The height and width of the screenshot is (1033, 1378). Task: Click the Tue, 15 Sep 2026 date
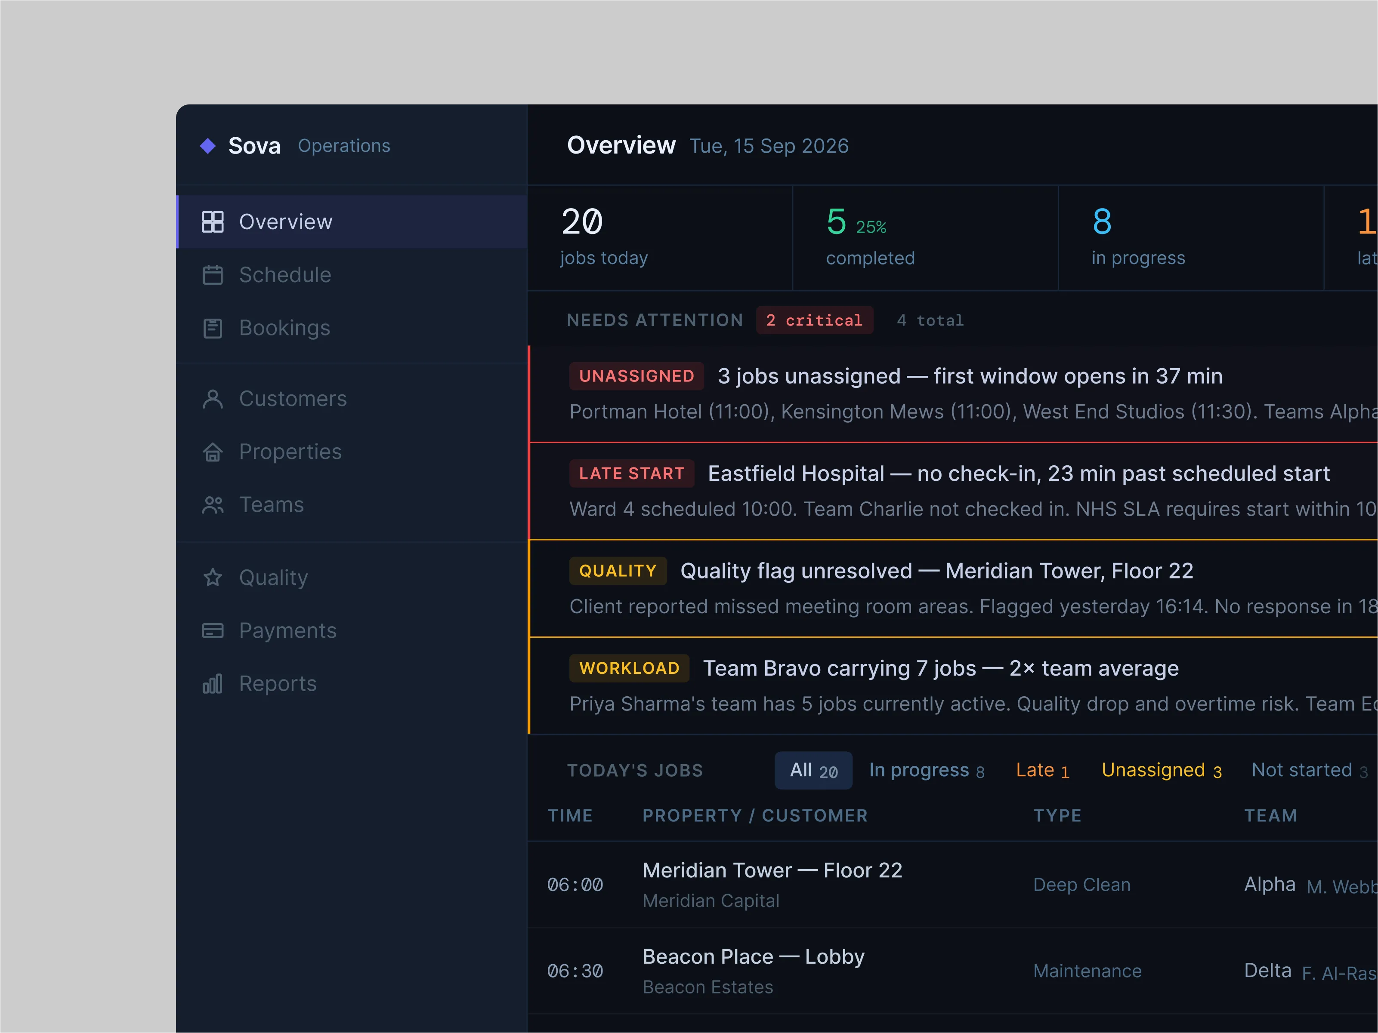pyautogui.click(x=769, y=146)
